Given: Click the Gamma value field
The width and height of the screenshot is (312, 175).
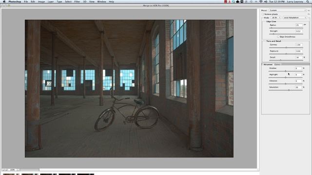Looking at the screenshot, I should pos(299,45).
